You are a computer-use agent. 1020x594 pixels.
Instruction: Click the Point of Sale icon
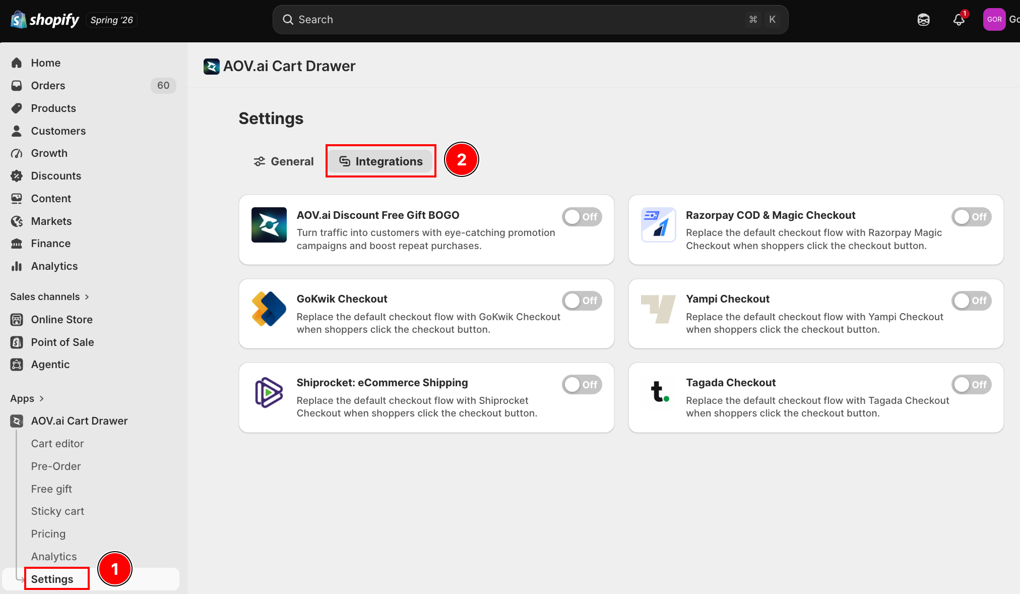tap(17, 342)
